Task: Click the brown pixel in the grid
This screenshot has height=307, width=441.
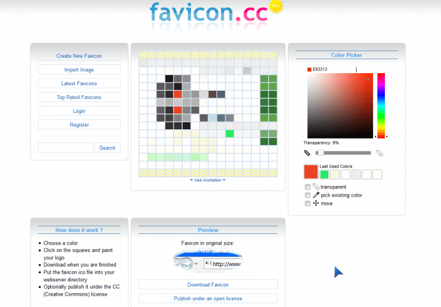Action: click(212, 95)
